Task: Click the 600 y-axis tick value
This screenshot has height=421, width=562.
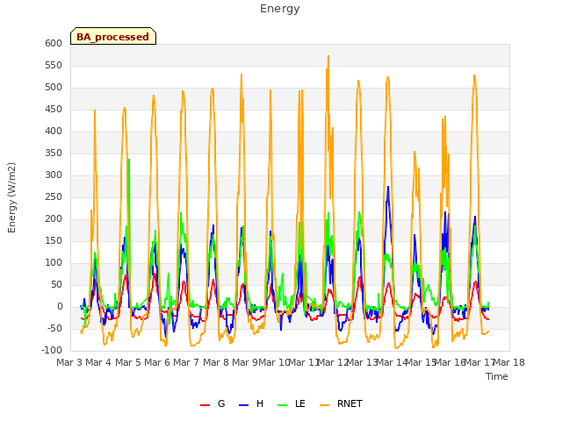Action: (x=54, y=43)
